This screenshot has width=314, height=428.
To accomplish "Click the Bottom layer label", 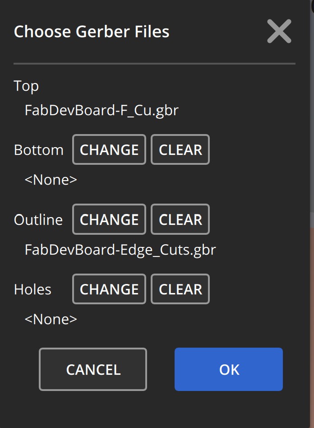I will point(39,150).
